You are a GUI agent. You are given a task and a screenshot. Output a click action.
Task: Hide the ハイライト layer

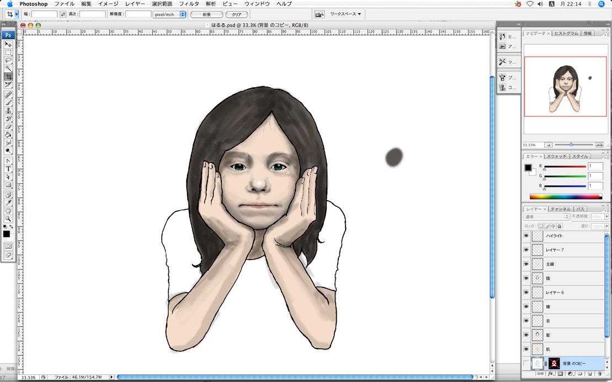tap(526, 236)
